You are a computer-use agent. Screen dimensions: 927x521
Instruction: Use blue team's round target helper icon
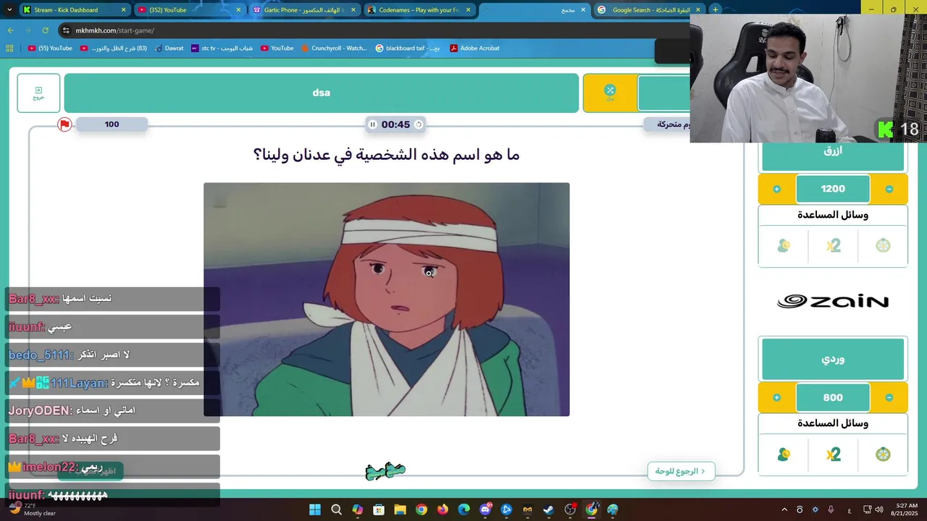click(x=883, y=246)
